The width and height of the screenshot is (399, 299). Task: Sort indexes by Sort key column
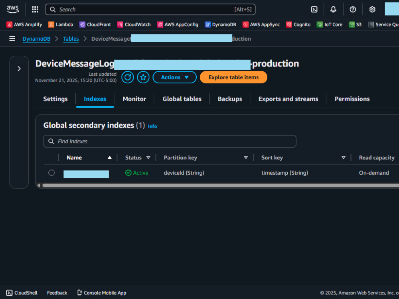[x=303, y=157]
